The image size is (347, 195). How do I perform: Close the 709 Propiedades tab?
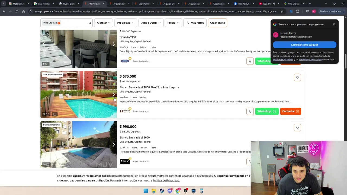104,4
